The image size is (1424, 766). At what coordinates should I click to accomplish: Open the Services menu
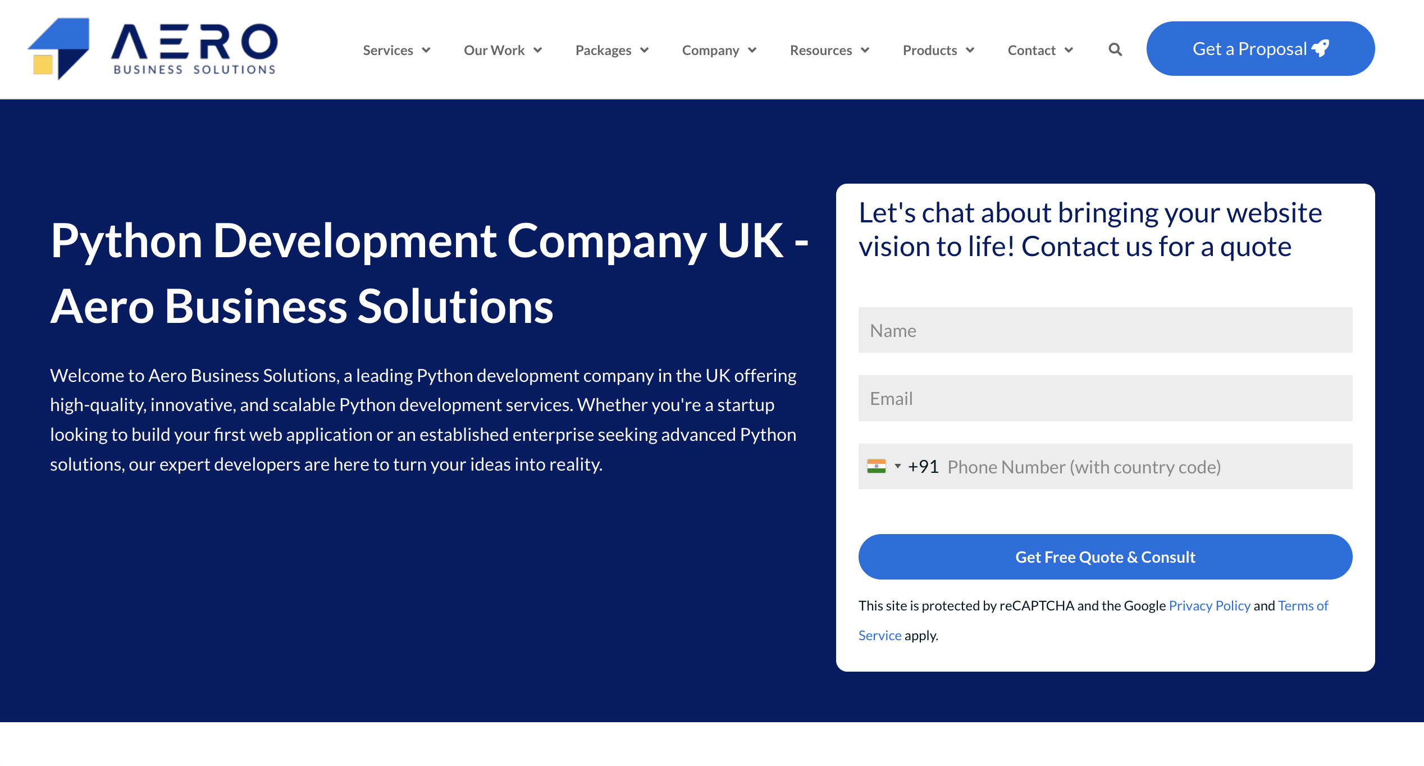coord(388,50)
